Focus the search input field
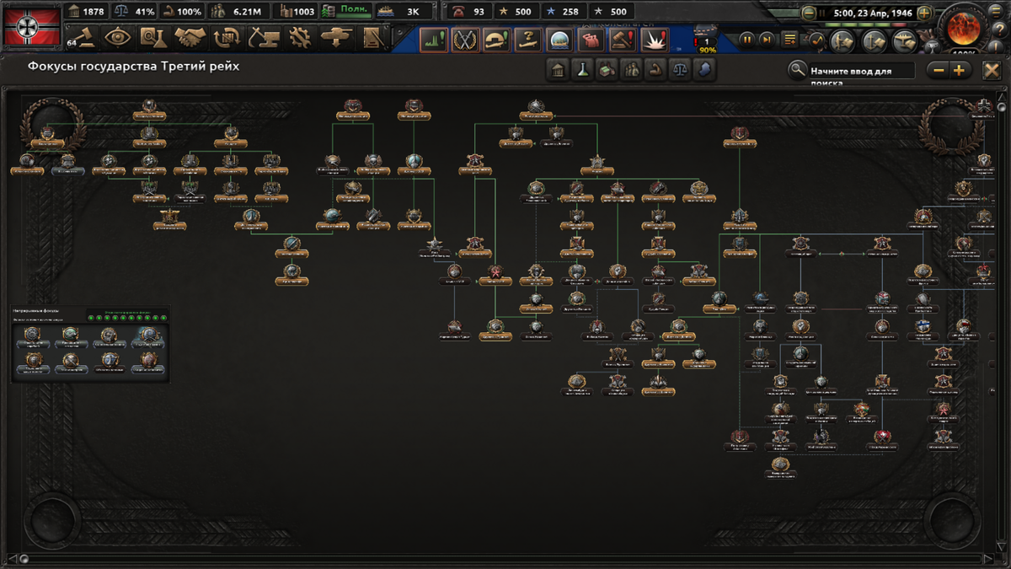Viewport: 1011px width, 569px height. (x=861, y=71)
